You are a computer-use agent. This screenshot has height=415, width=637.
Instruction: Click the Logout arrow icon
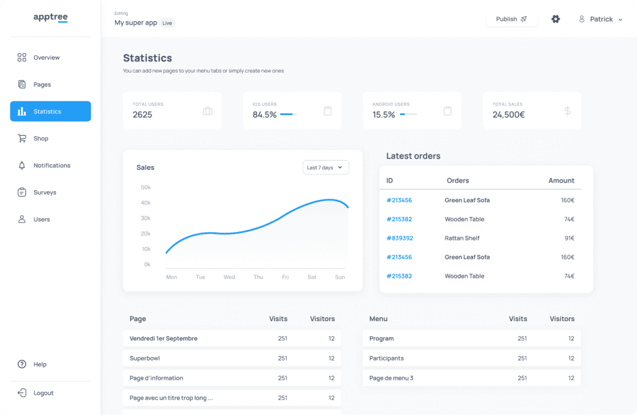tap(22, 393)
